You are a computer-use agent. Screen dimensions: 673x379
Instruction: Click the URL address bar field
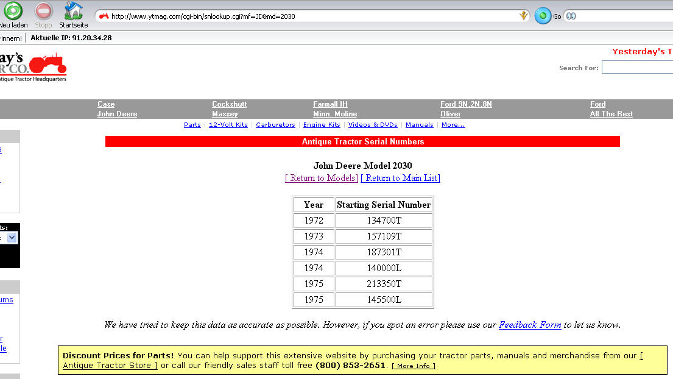tap(311, 16)
